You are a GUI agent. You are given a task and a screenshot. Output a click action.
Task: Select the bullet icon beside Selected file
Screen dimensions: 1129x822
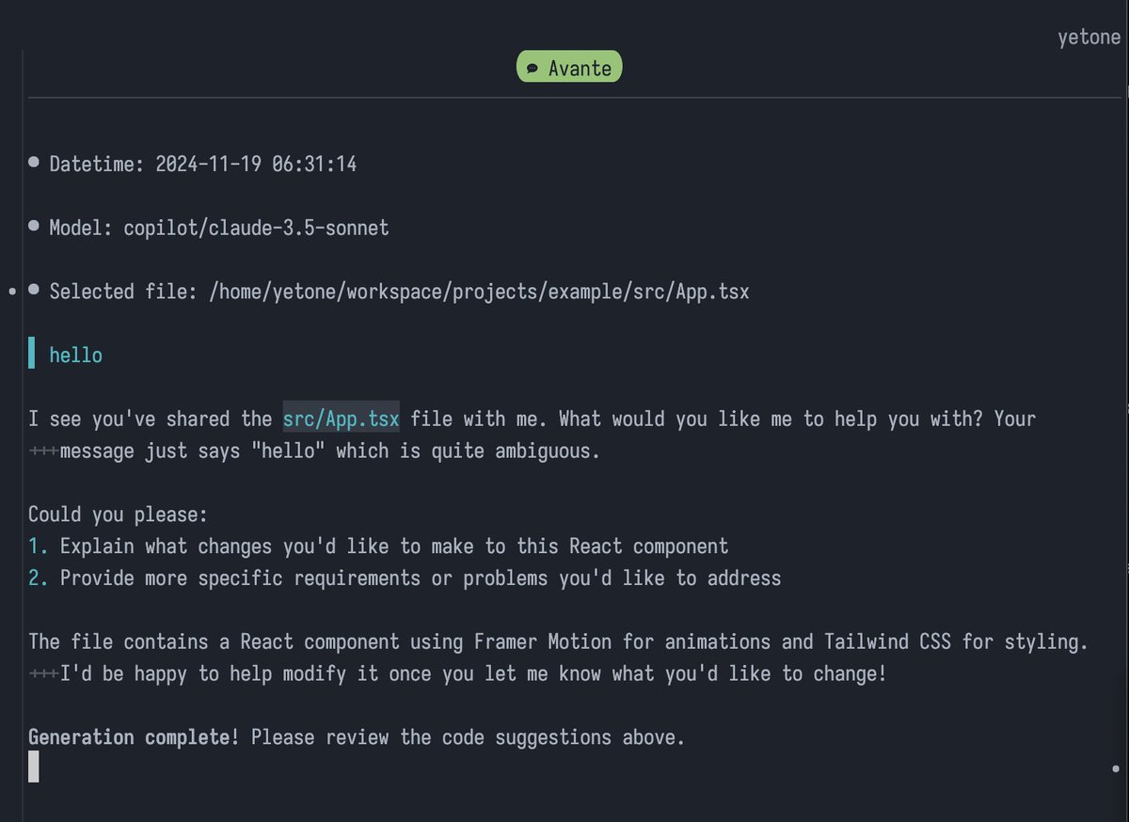point(33,289)
